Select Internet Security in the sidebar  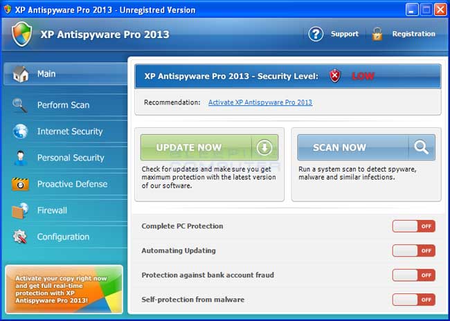point(69,131)
